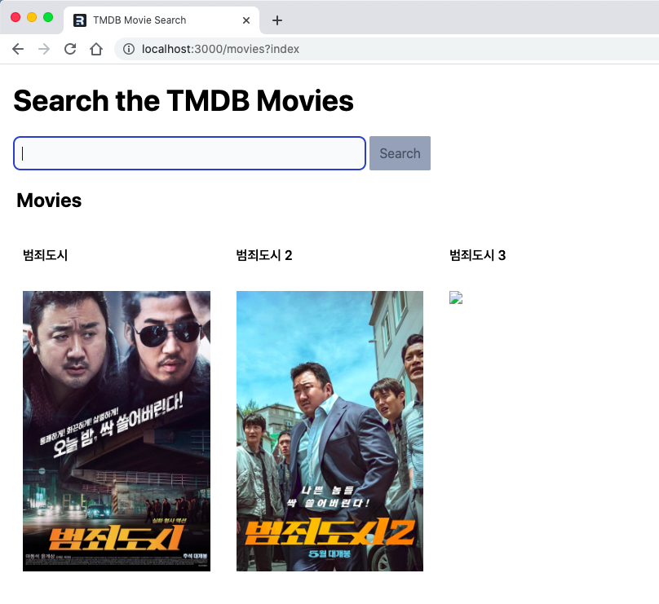This screenshot has height=604, width=659.
Task: Click the broken image under 범죄도시 3
Action: point(456,298)
